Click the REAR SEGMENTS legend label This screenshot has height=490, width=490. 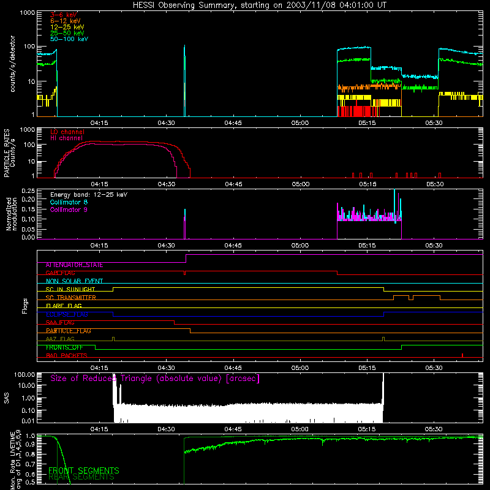81,477
